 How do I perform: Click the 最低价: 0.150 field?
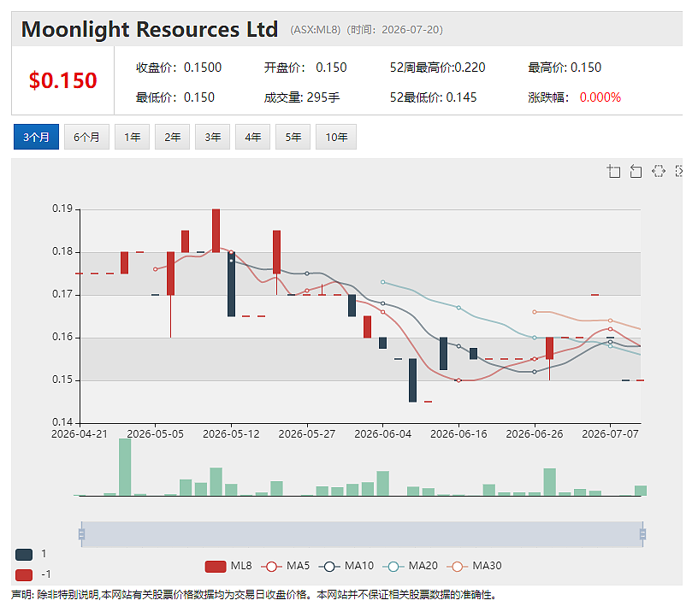(175, 97)
